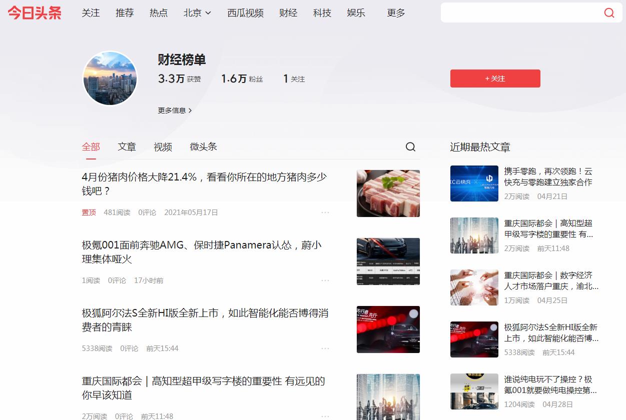This screenshot has height=420, width=626.
Task: Go to 关注 in the top navigation
Action: point(91,13)
